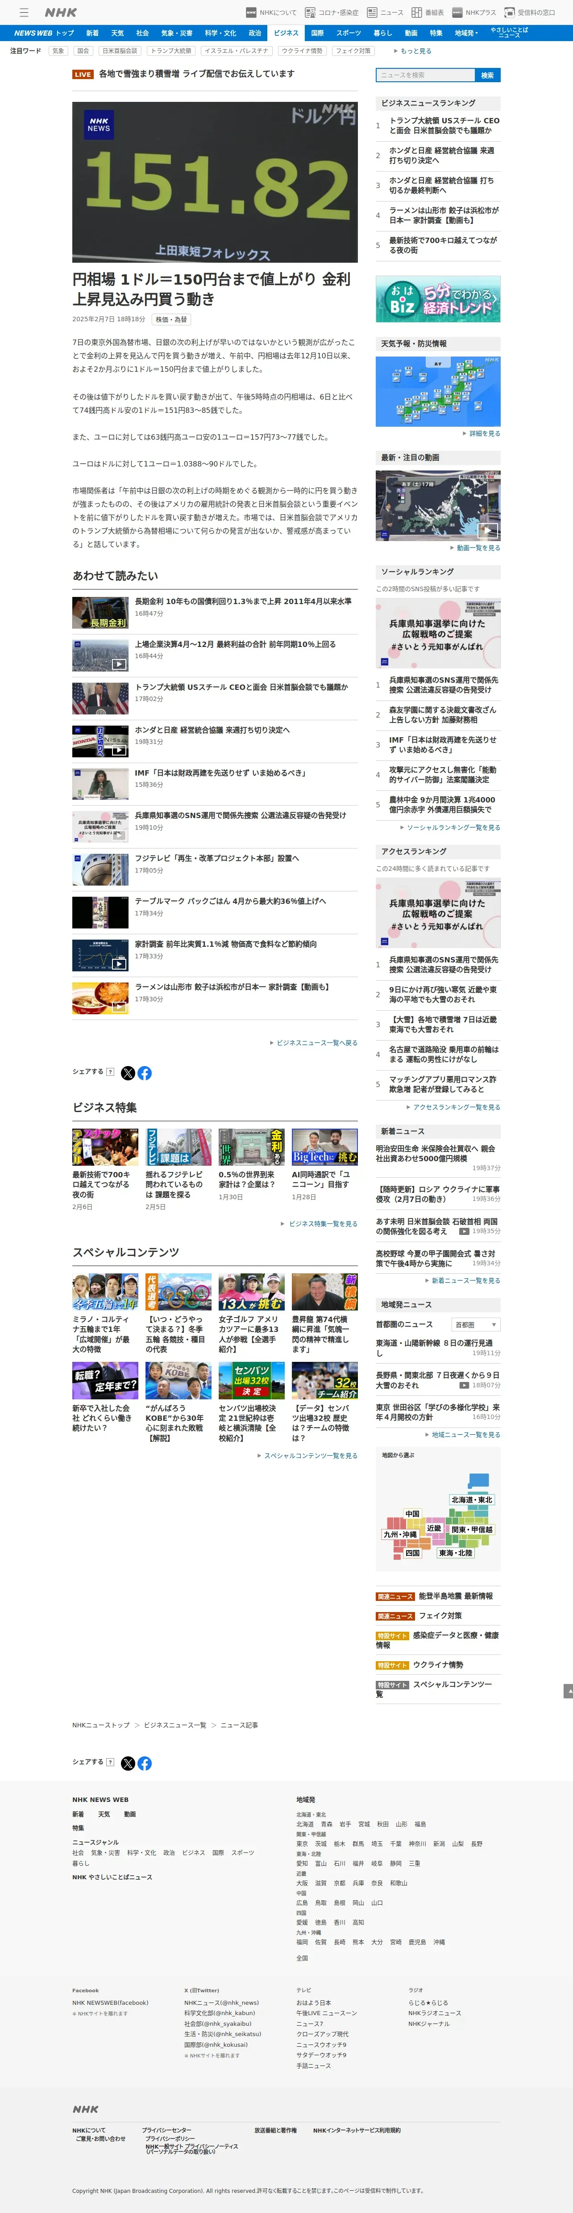Open the 151.82 yen rate main image
Viewport: 573px width, 2213px height.
[215, 182]
